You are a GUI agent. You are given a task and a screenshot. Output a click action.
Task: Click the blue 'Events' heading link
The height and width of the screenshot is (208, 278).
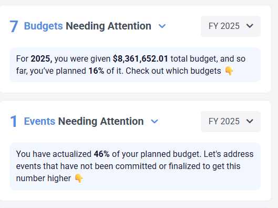(39, 121)
